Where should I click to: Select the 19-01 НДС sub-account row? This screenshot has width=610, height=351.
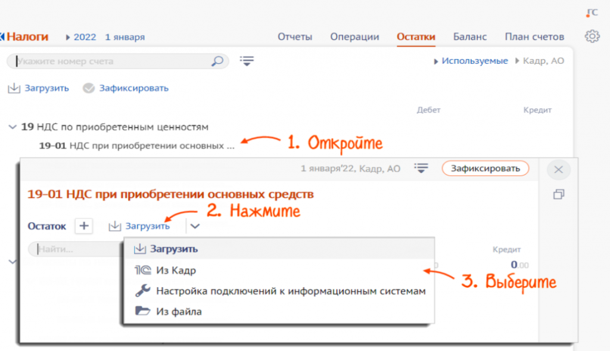coord(136,145)
